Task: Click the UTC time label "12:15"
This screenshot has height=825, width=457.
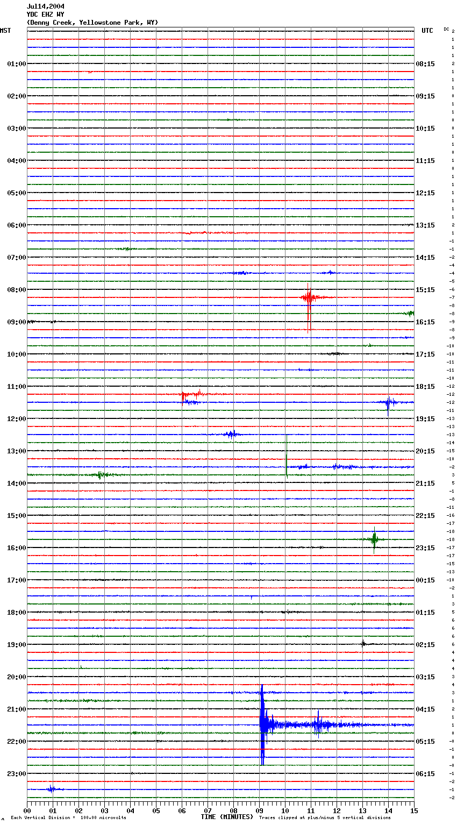Action: tap(425, 193)
